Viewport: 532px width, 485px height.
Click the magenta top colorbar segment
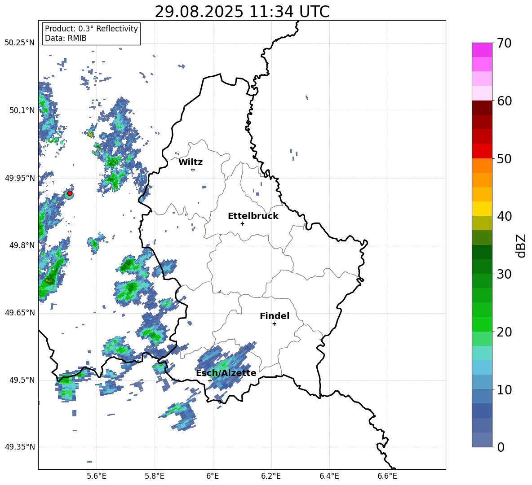(x=482, y=50)
